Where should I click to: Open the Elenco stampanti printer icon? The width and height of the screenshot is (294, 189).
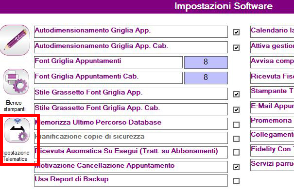pos(16,82)
